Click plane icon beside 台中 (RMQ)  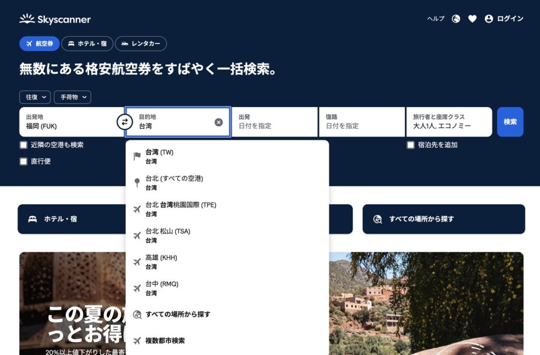(137, 288)
